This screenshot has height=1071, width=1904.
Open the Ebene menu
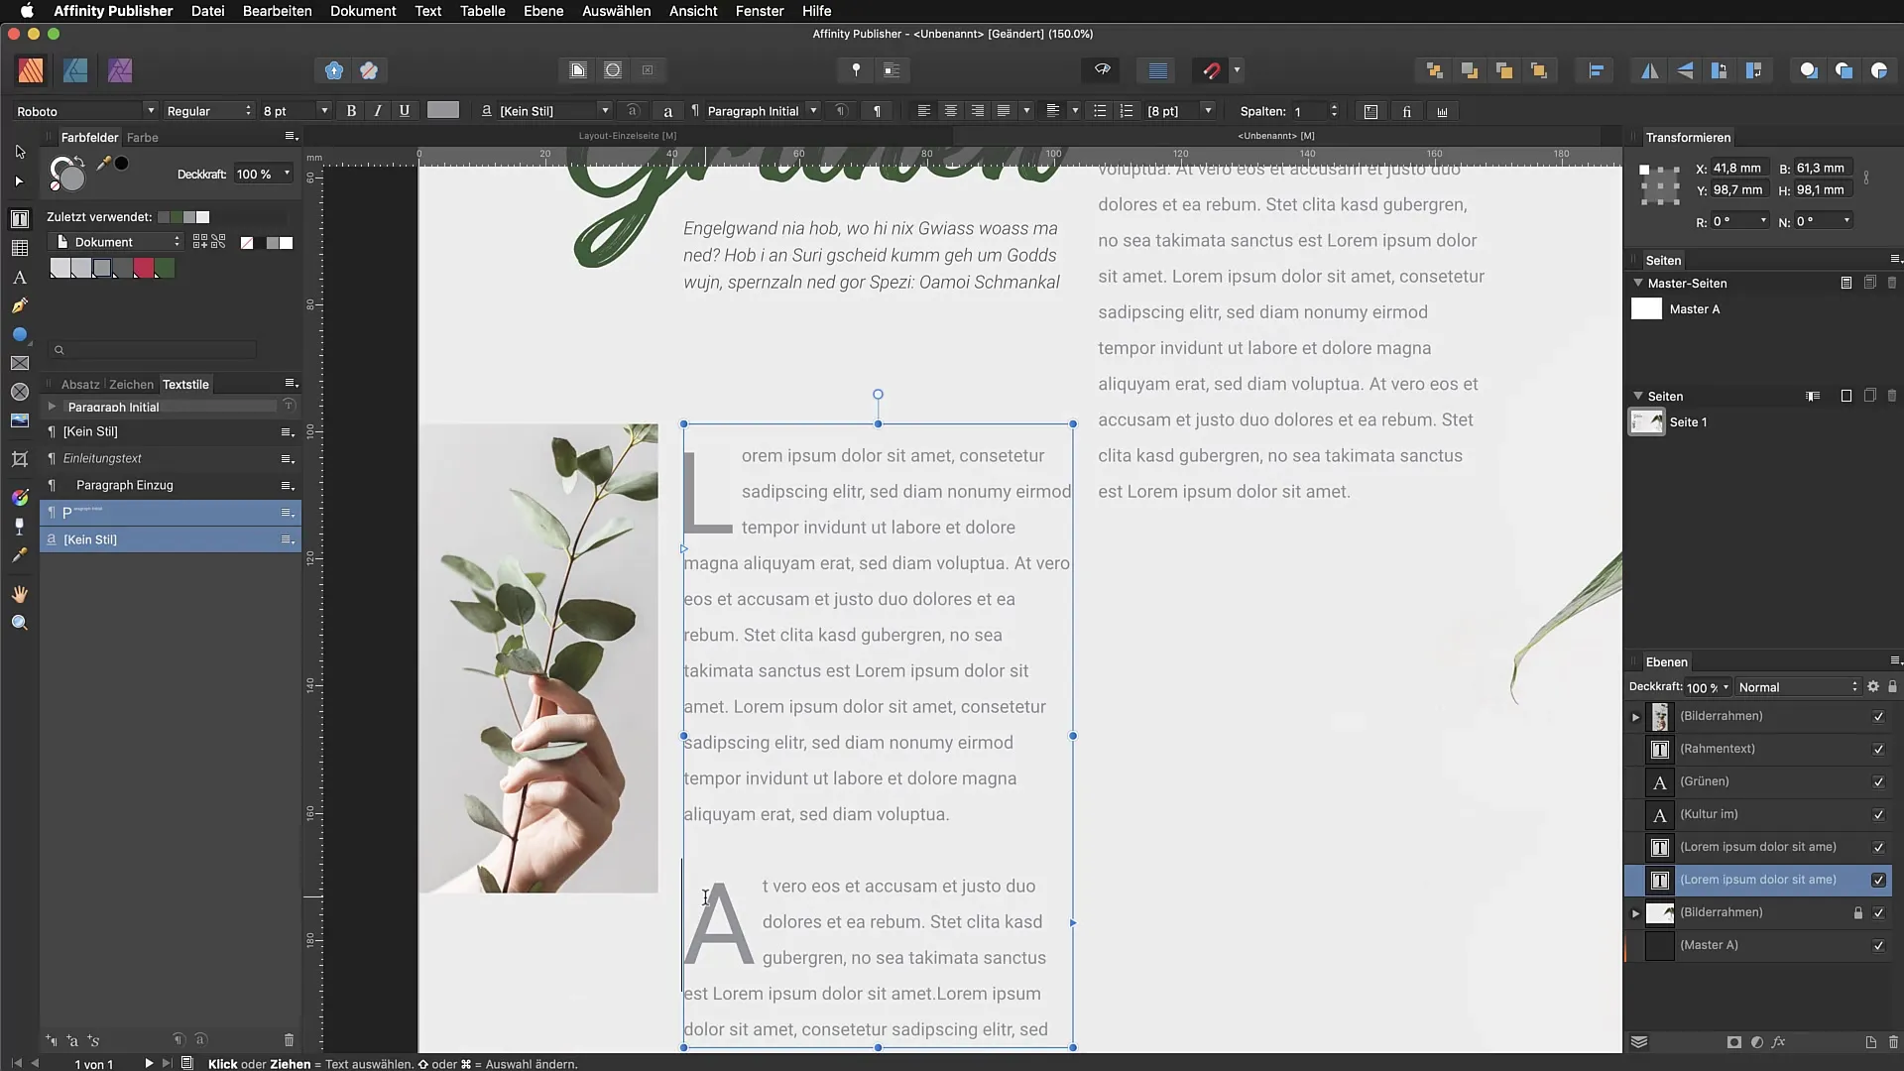[543, 11]
